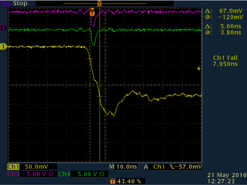The width and height of the screenshot is (247, 185).
Task: Click the Ch1 Fall 7.950ns measurement
Action: (225, 61)
